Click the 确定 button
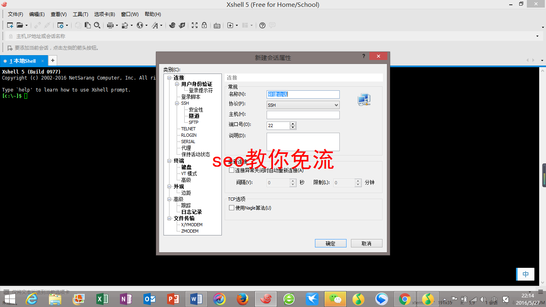Image resolution: width=546 pixels, height=307 pixels. [x=331, y=243]
